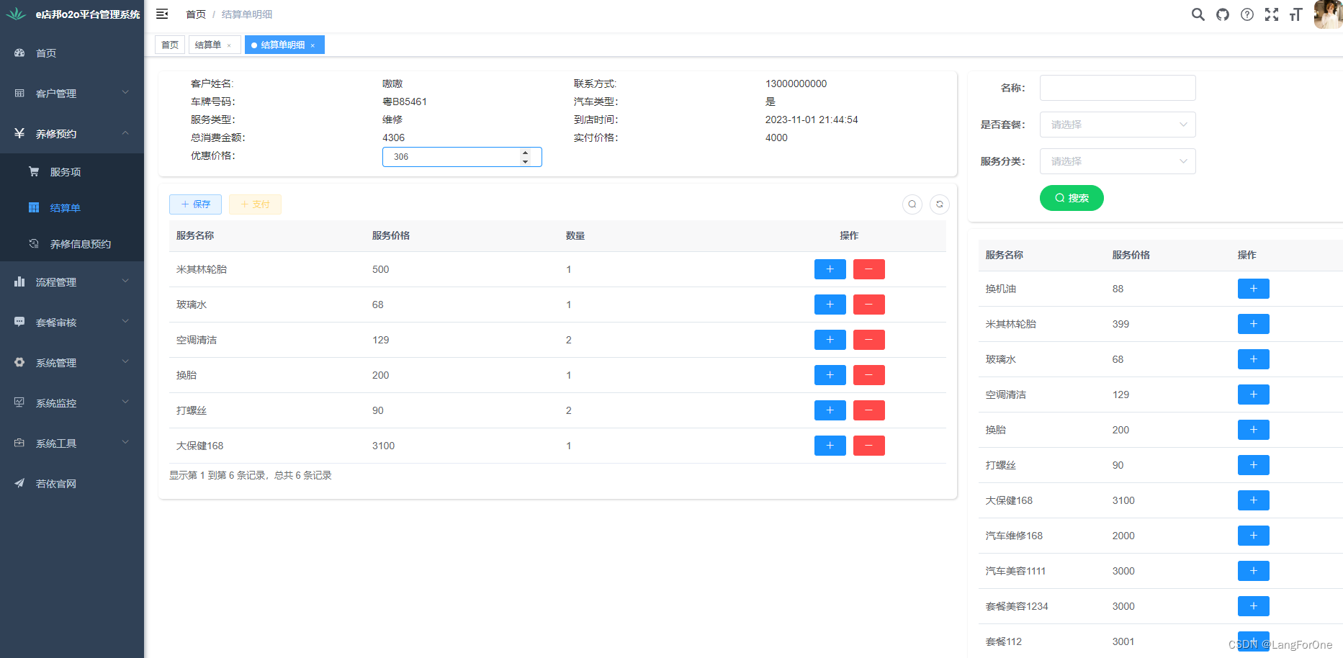The height and width of the screenshot is (658, 1343).
Task: Open 养修信息预约 submenu item
Action: 72,244
